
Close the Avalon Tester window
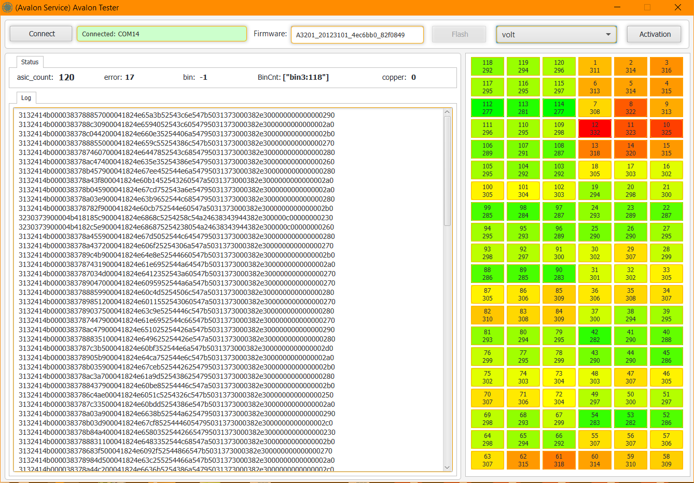(678, 7)
